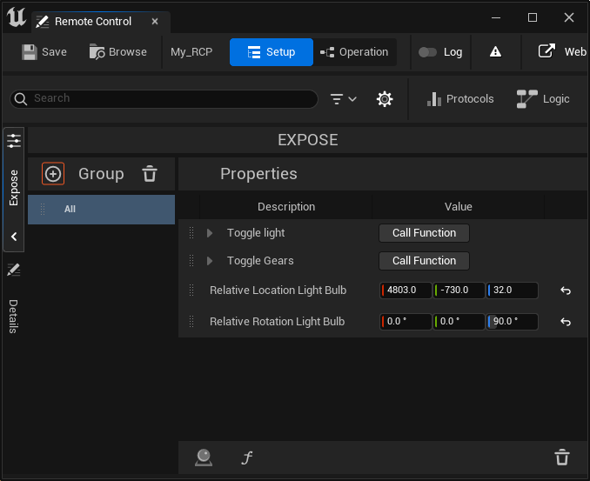The width and height of the screenshot is (590, 481).
Task: Open Browse to find the preset asset
Action: (117, 52)
